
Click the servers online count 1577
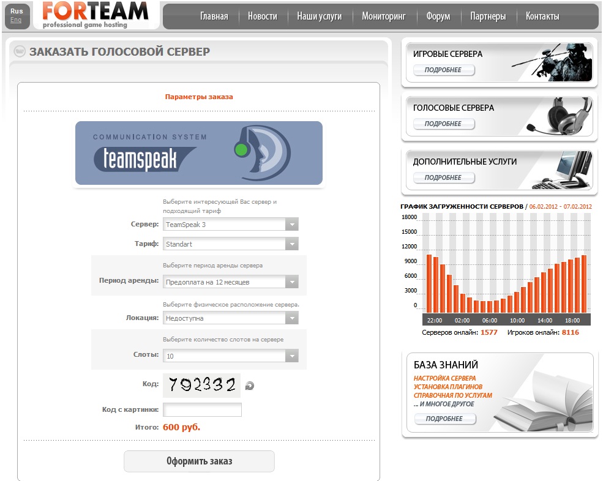click(489, 332)
